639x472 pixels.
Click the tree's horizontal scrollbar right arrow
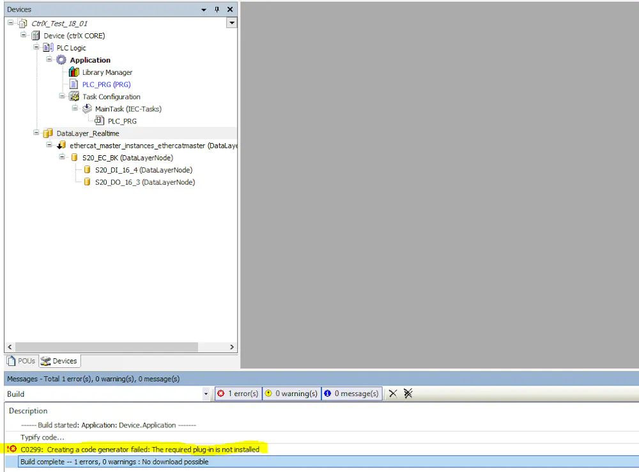pos(232,347)
